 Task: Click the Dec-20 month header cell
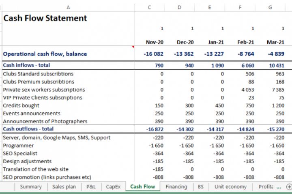(185, 42)
